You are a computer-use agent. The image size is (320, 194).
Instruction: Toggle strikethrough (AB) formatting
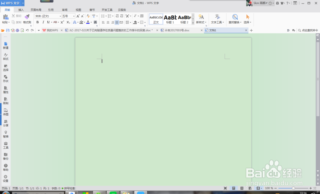tap(55, 22)
